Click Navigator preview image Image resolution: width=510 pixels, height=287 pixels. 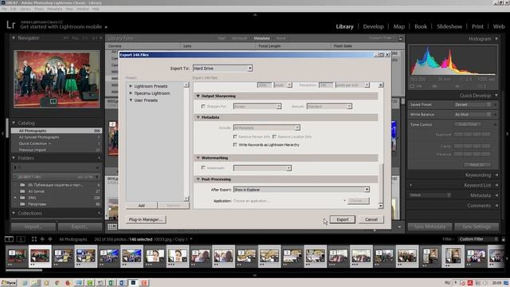[57, 79]
